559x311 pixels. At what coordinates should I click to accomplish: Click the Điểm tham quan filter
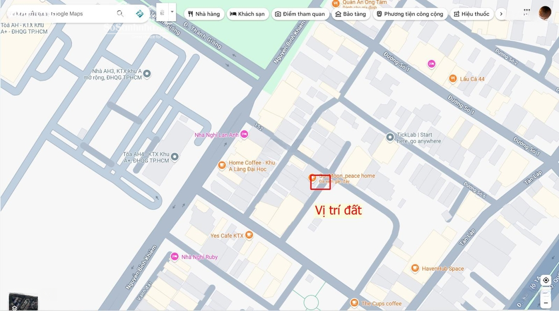300,14
